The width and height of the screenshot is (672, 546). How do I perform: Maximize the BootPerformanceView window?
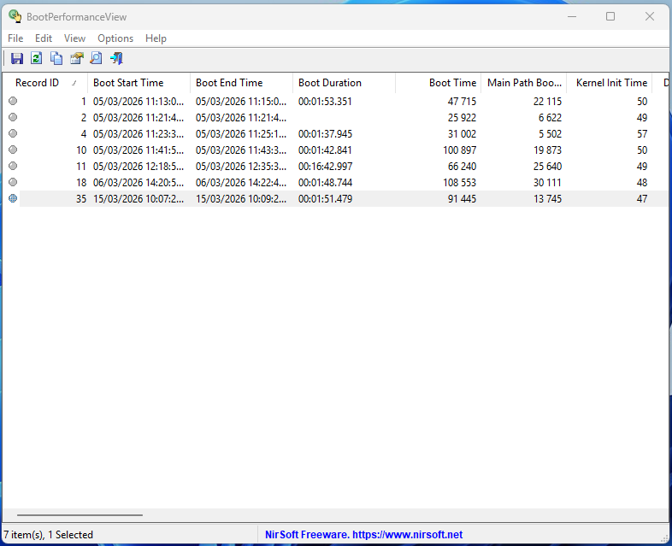click(x=610, y=16)
